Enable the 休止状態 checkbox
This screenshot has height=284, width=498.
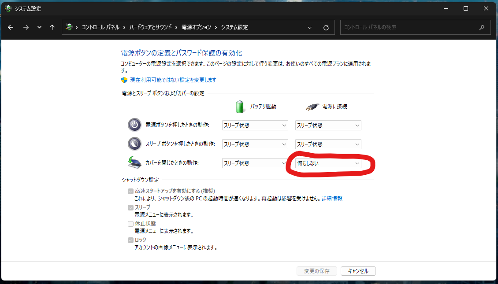[x=130, y=224]
